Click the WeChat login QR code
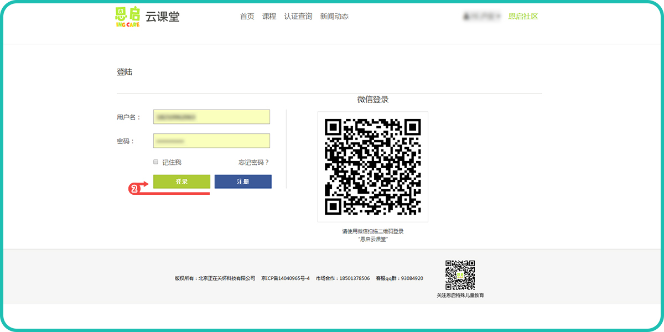Viewport: 664px width, 332px height. 372,167
